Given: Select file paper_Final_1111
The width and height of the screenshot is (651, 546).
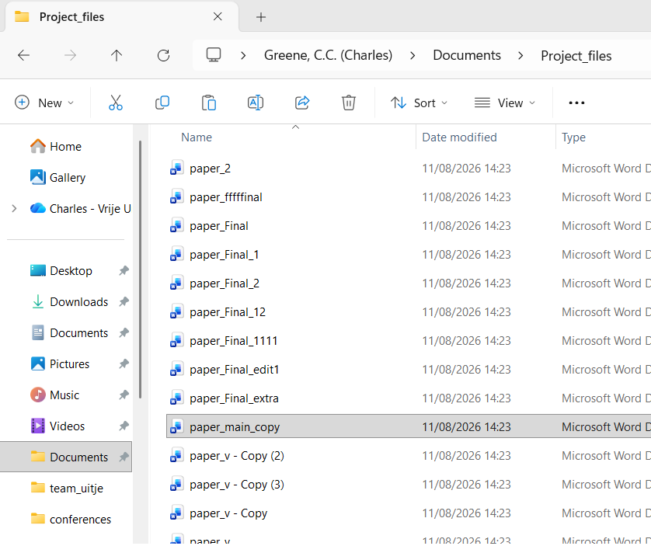Looking at the screenshot, I should coord(233,341).
